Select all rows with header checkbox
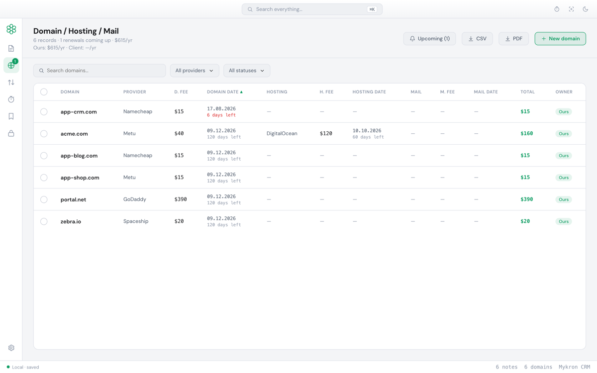The height and width of the screenshot is (373, 597). coord(44,92)
